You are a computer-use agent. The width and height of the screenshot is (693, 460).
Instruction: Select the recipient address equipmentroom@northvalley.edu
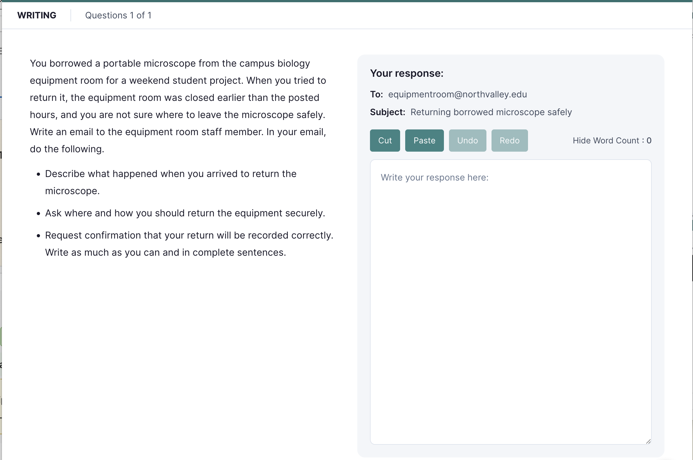coord(457,94)
